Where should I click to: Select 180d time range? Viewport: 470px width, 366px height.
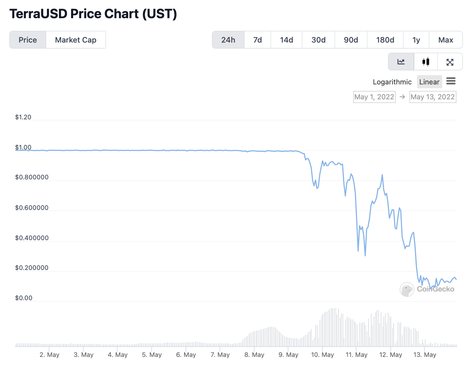tap(385, 40)
